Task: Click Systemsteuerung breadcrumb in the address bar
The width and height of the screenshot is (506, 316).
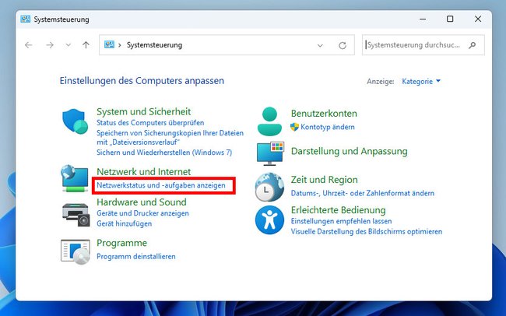Action: click(x=154, y=45)
